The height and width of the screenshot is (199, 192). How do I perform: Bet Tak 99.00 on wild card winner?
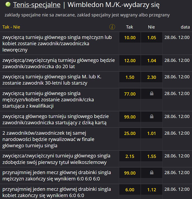coord(130,117)
